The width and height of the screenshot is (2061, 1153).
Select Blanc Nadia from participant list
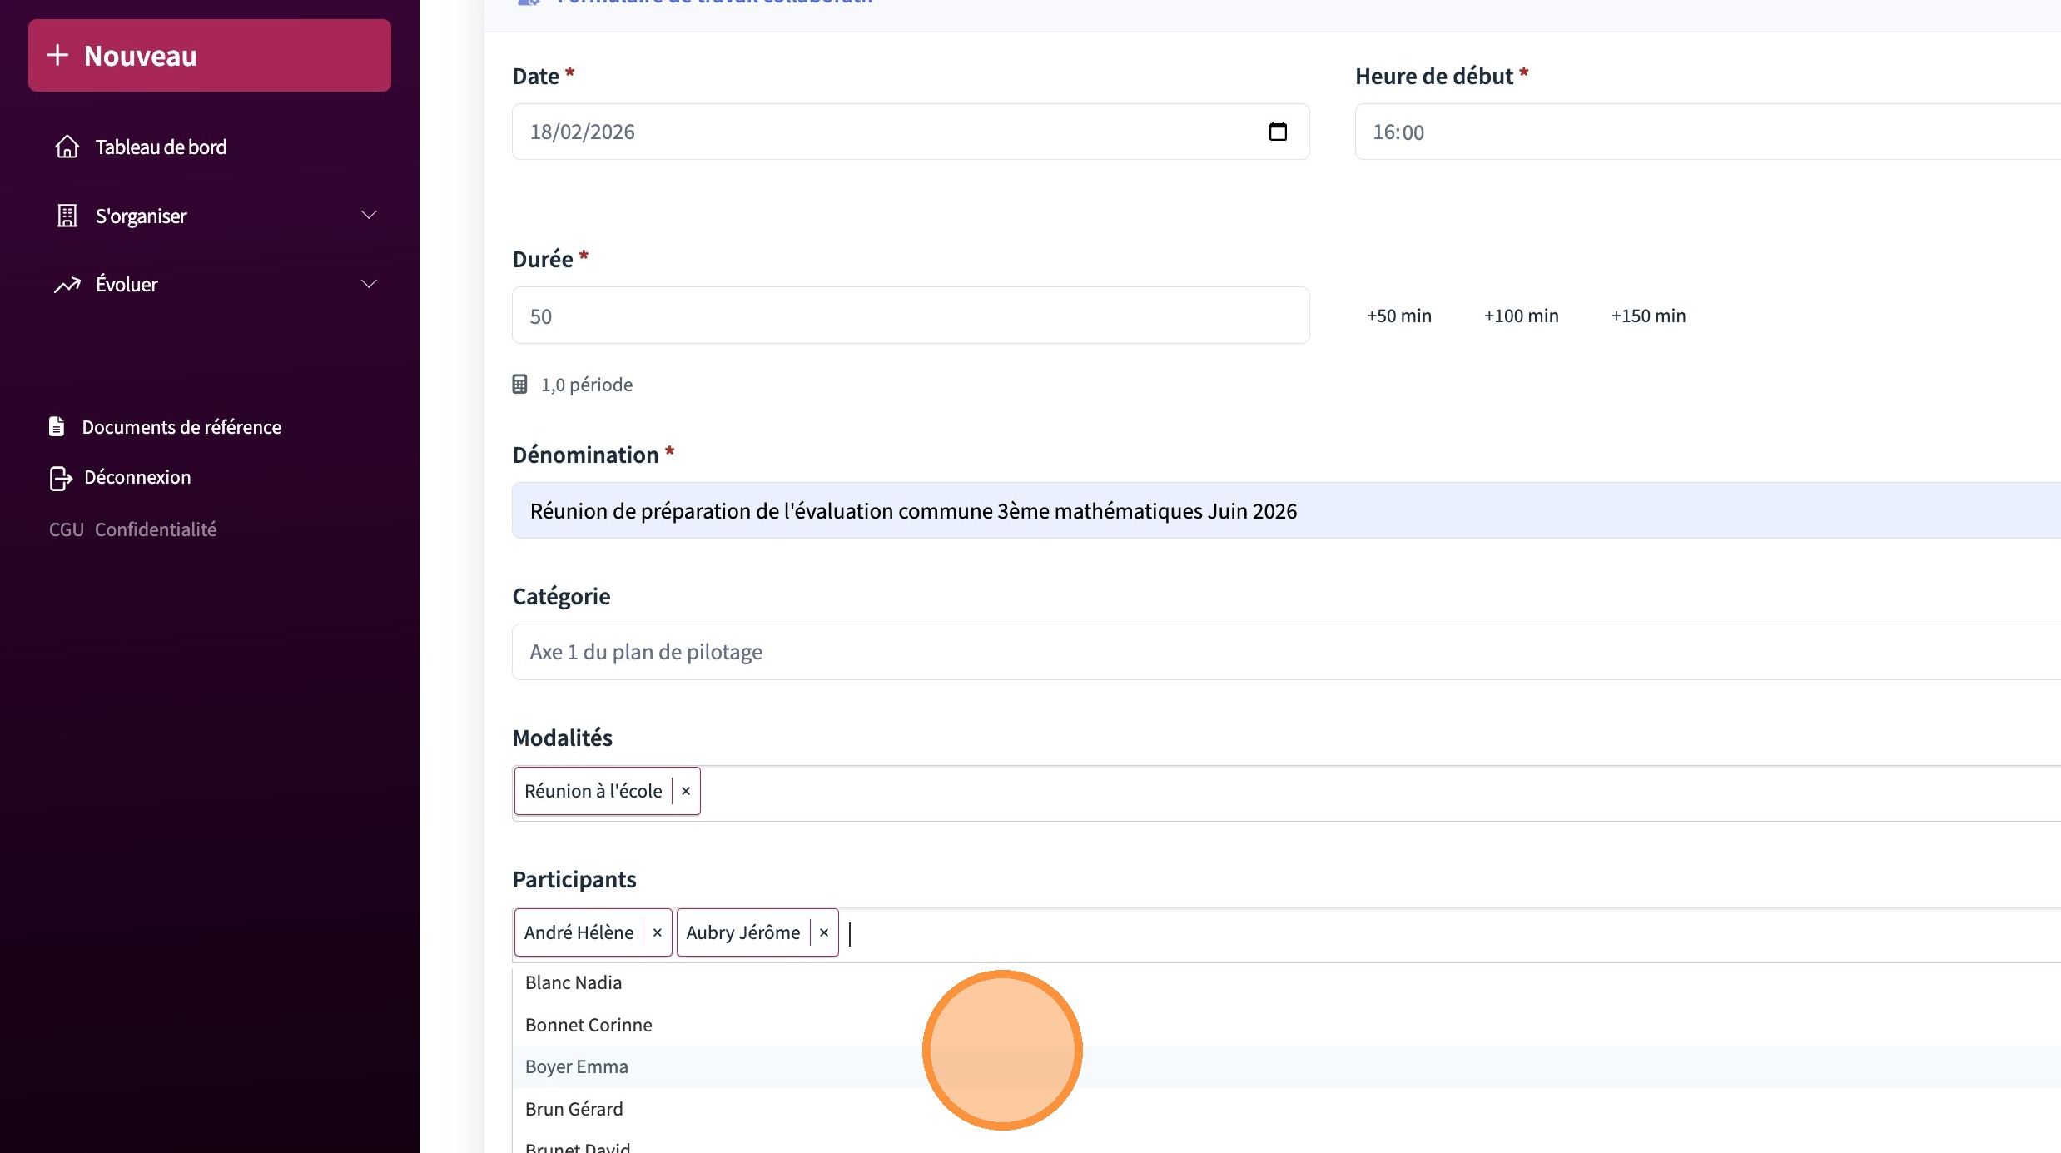(x=574, y=982)
